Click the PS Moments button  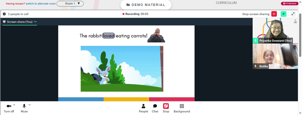pyautogui.click(x=290, y=3)
